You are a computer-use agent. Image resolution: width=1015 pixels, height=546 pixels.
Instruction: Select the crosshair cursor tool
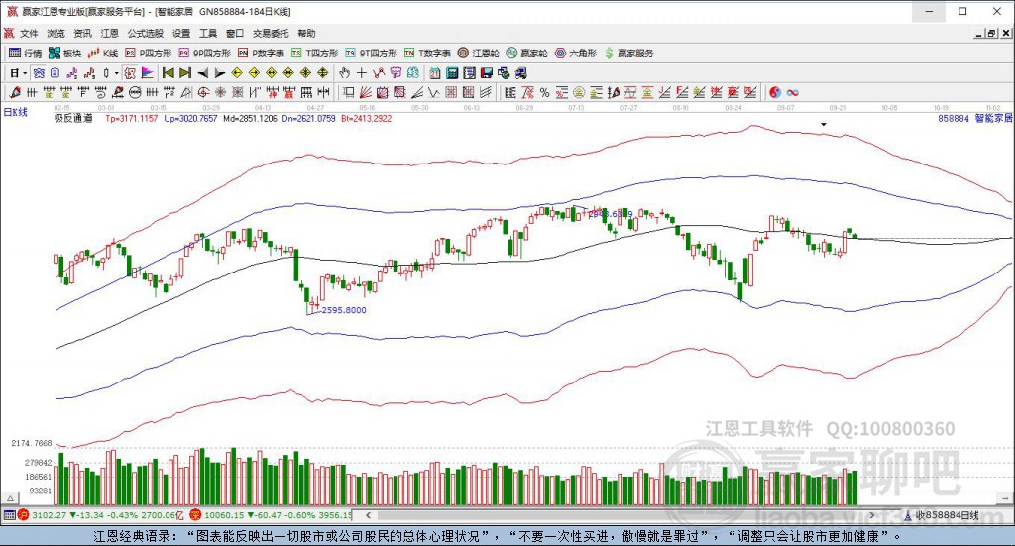click(361, 73)
